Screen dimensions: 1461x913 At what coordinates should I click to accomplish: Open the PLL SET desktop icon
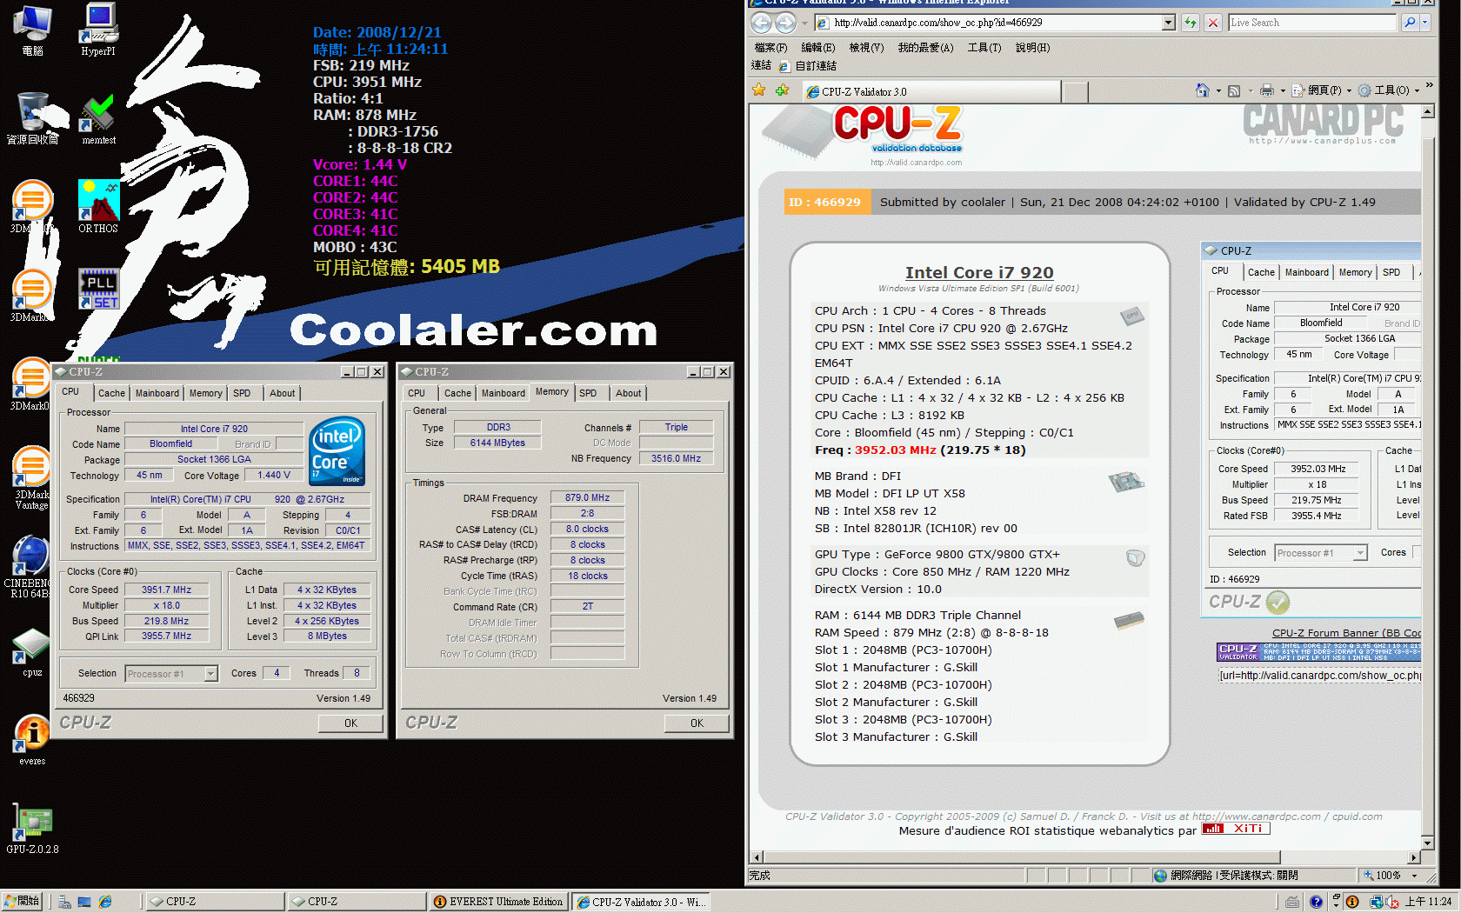(x=98, y=289)
